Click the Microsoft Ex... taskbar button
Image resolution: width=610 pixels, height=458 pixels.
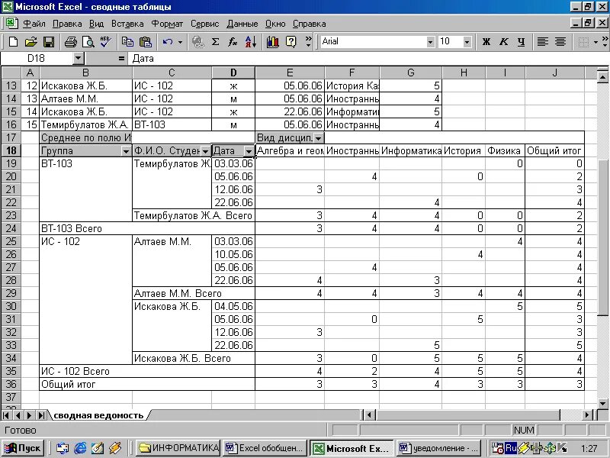point(352,448)
